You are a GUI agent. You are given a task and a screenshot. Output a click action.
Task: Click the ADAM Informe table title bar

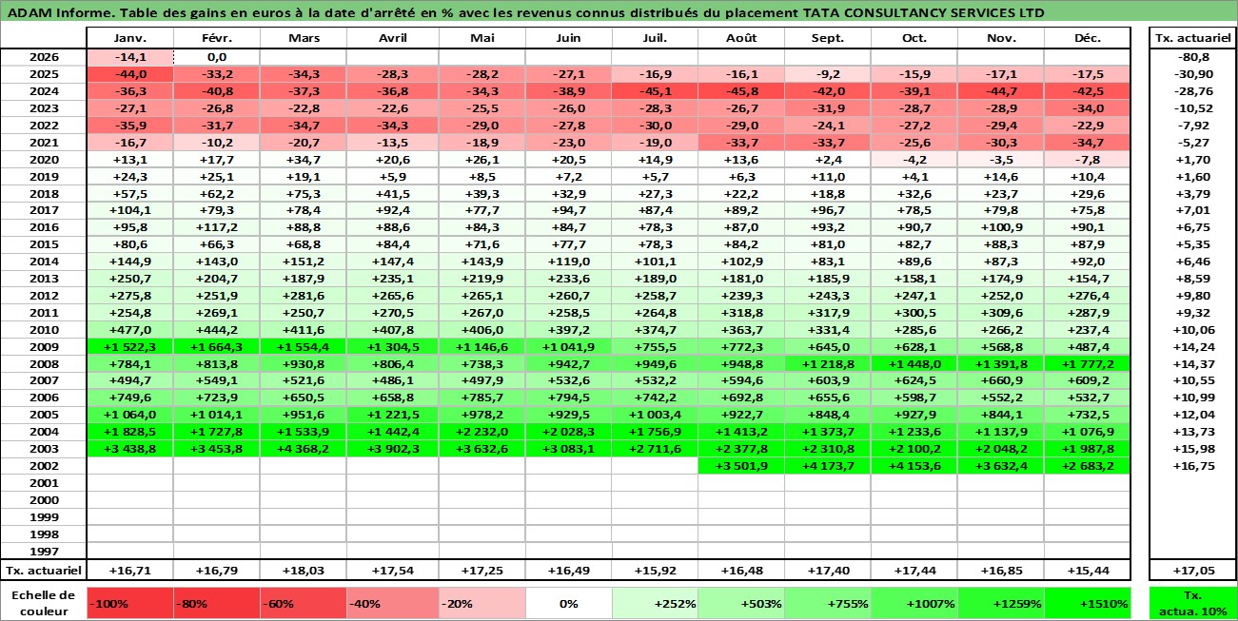coord(619,12)
